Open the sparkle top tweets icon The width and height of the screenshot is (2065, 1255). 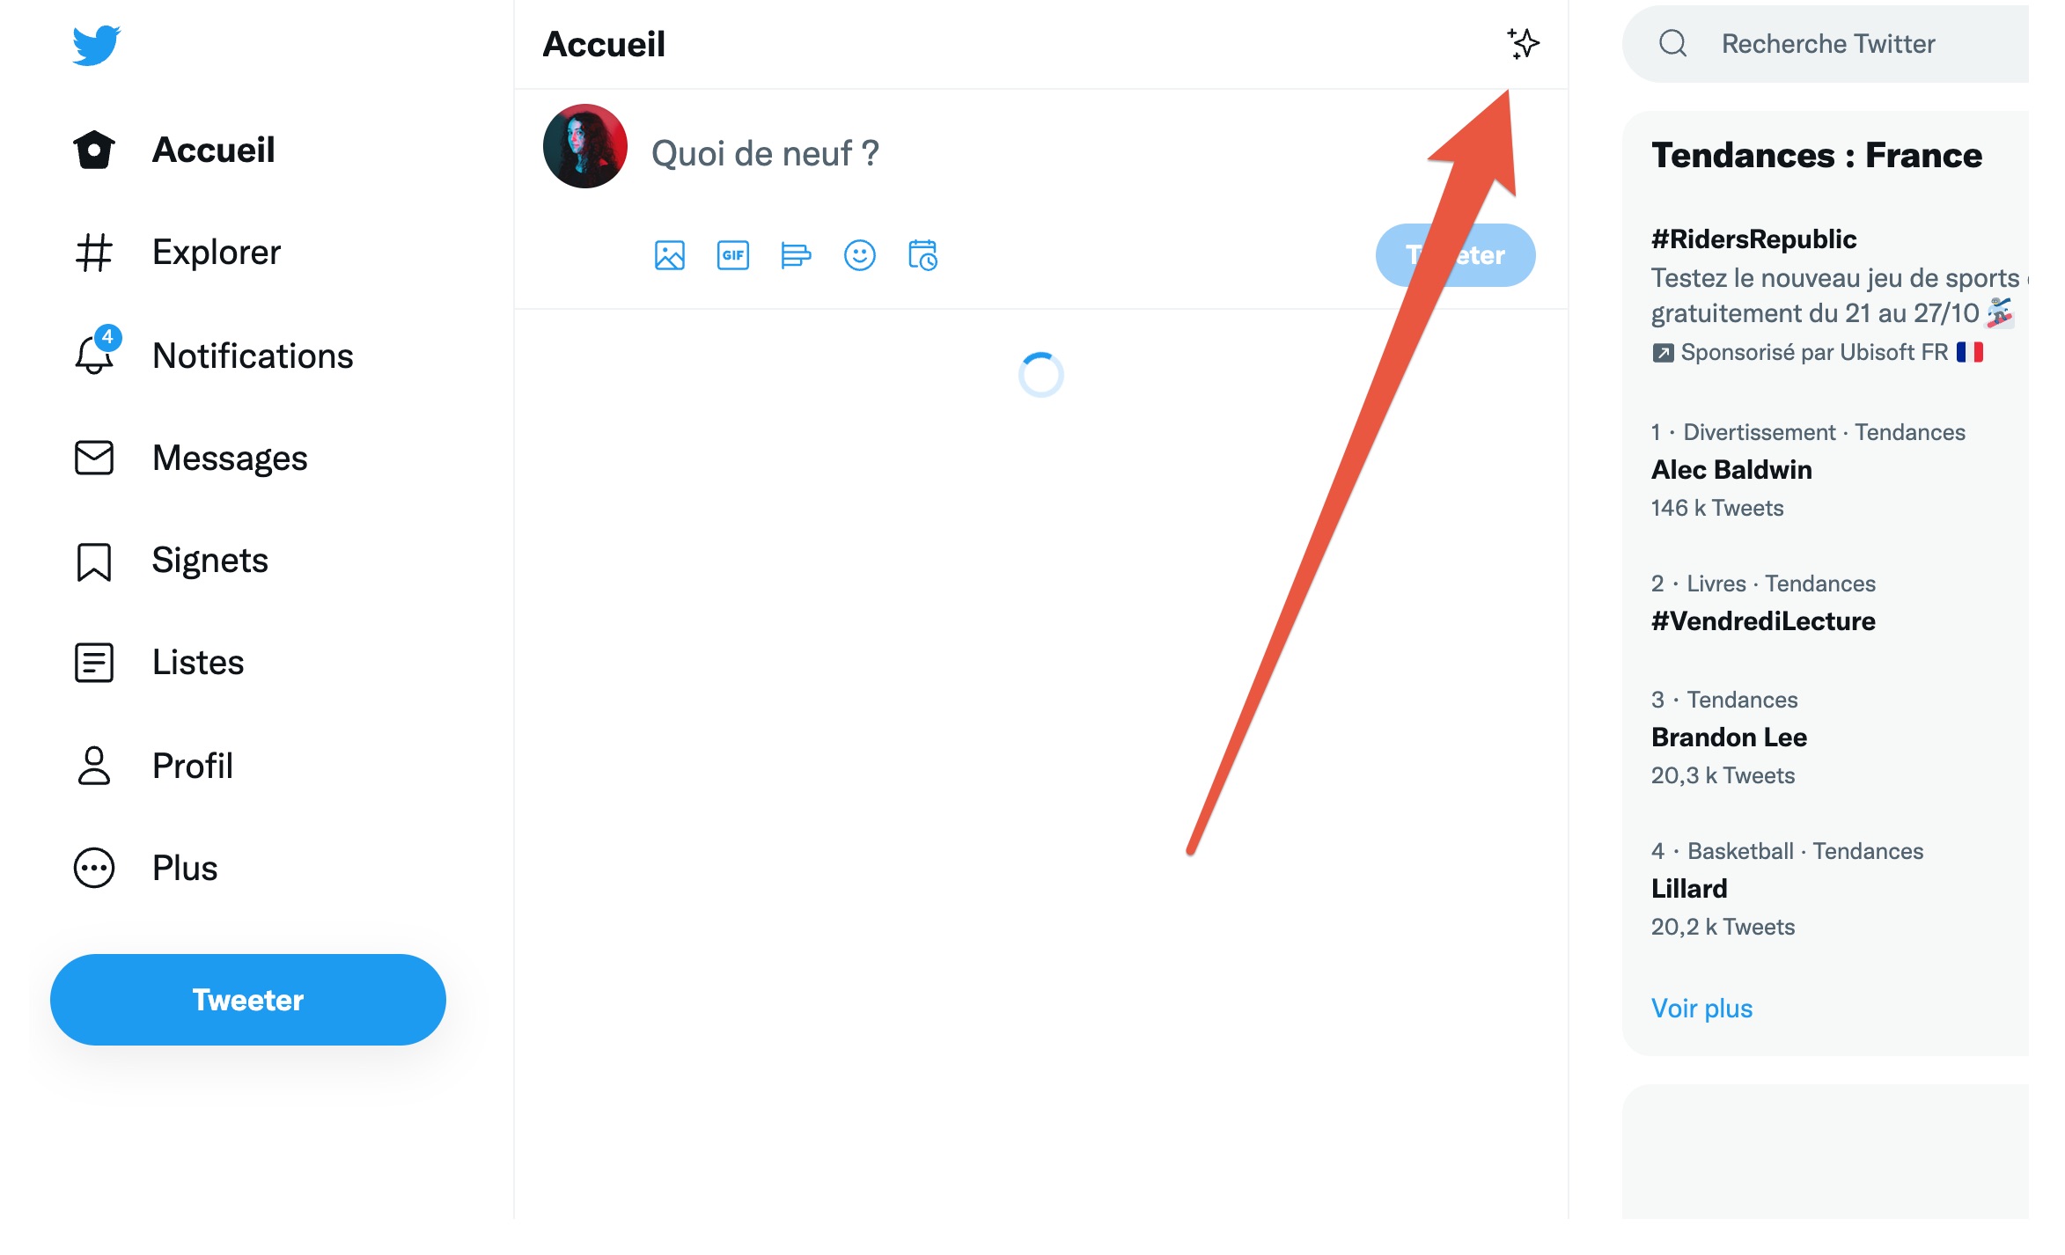point(1523,43)
